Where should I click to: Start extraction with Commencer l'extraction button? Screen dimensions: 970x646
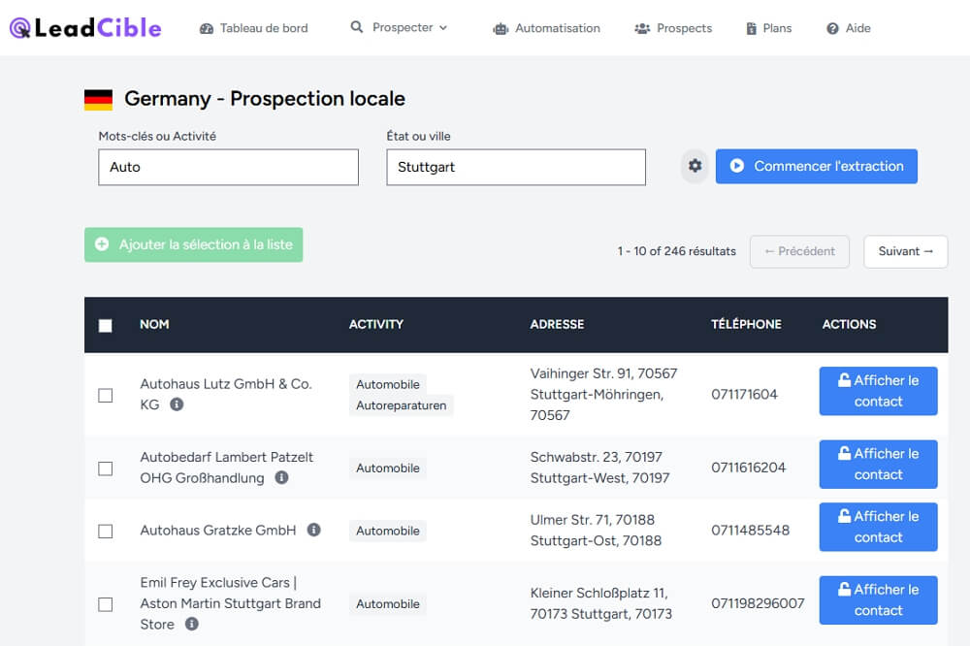point(816,166)
